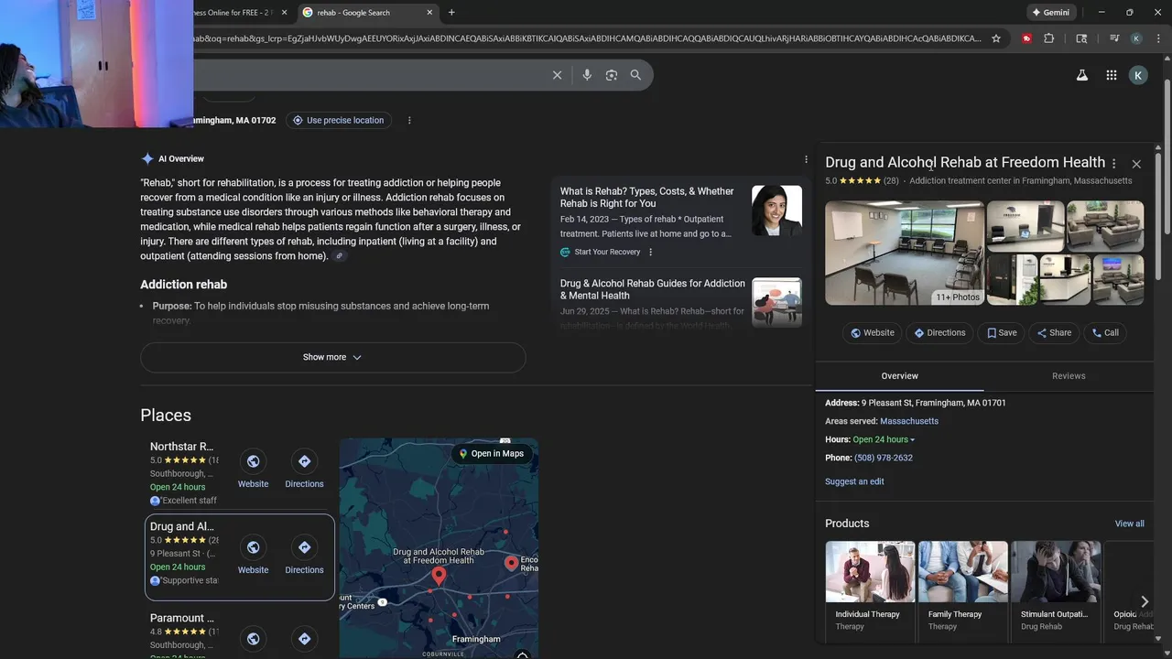The height and width of the screenshot is (659, 1172).
Task: Select Paramount place result
Action: [184, 634]
